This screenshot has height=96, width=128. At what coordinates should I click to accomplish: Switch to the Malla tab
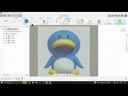pyautogui.click(x=33, y=18)
